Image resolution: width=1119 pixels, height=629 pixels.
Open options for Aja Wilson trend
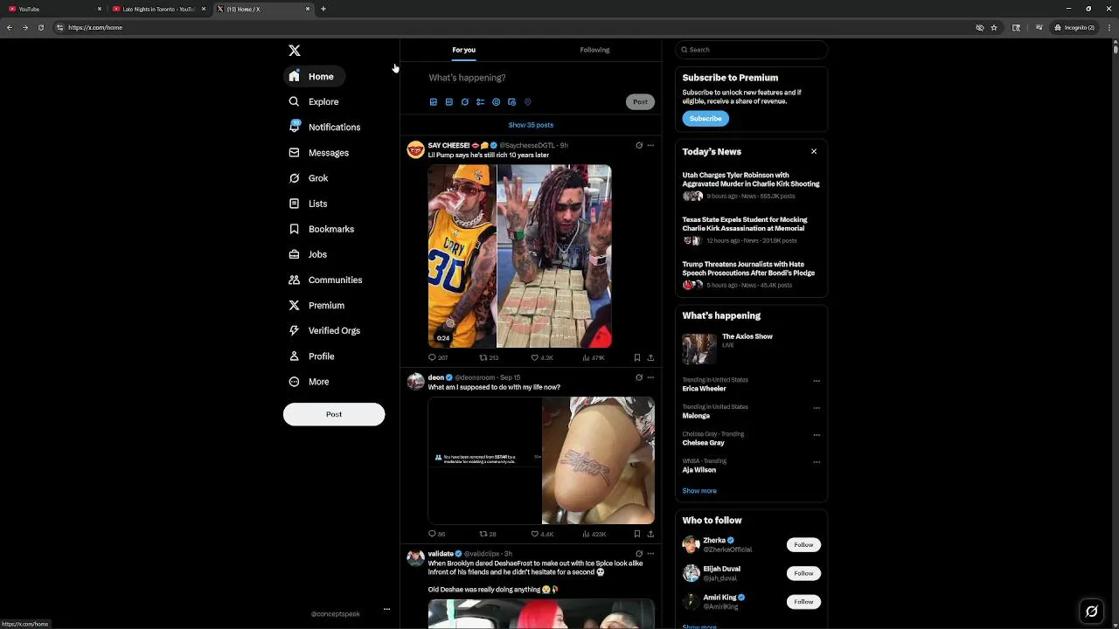click(817, 462)
